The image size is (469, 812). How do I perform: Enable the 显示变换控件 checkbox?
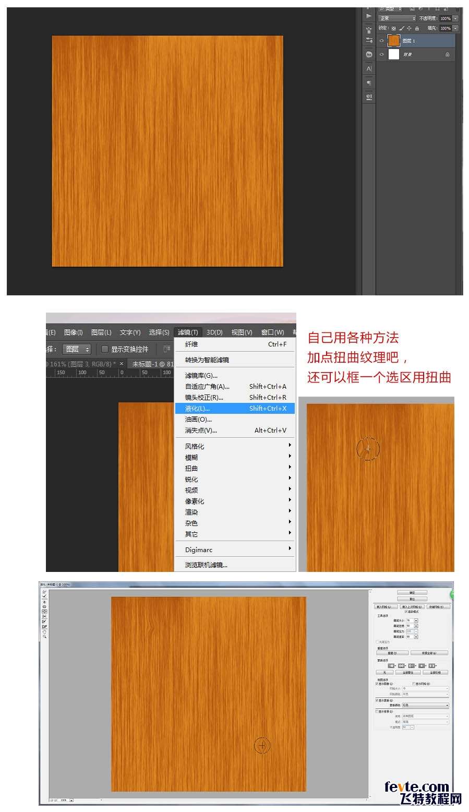pyautogui.click(x=104, y=349)
